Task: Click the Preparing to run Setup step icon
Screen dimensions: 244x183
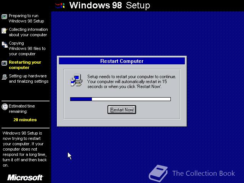Action: [4, 16]
